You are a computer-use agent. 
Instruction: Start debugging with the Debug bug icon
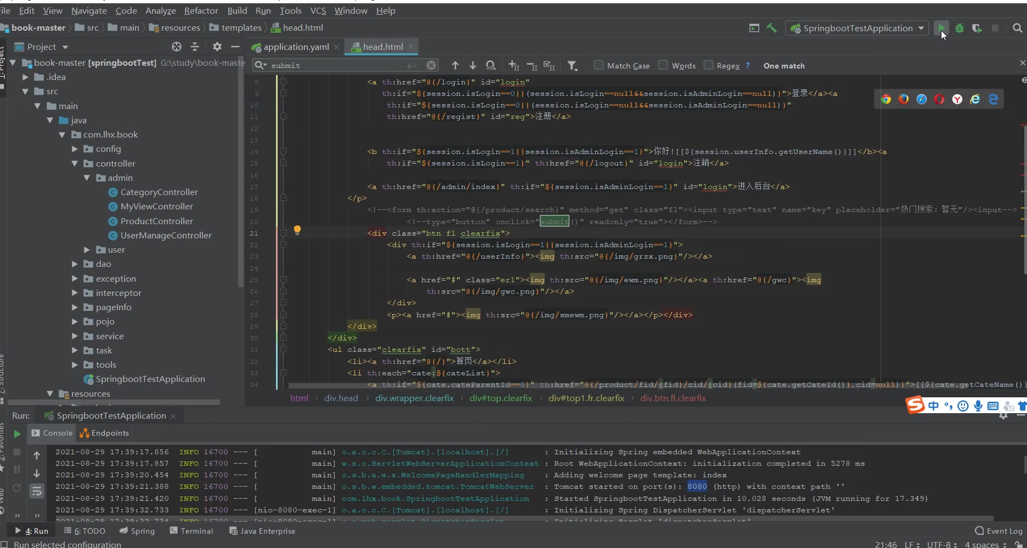(960, 28)
